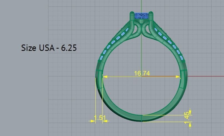Select the blue center gemstone on the ring
This screenshot has height=136, width=224.
(142, 16)
